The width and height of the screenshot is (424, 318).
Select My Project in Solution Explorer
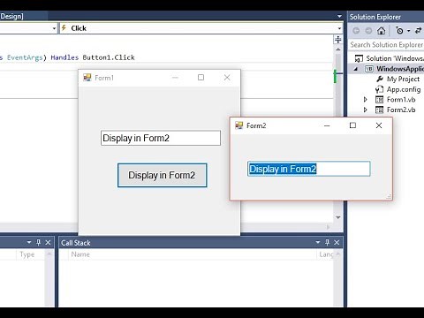pos(403,79)
